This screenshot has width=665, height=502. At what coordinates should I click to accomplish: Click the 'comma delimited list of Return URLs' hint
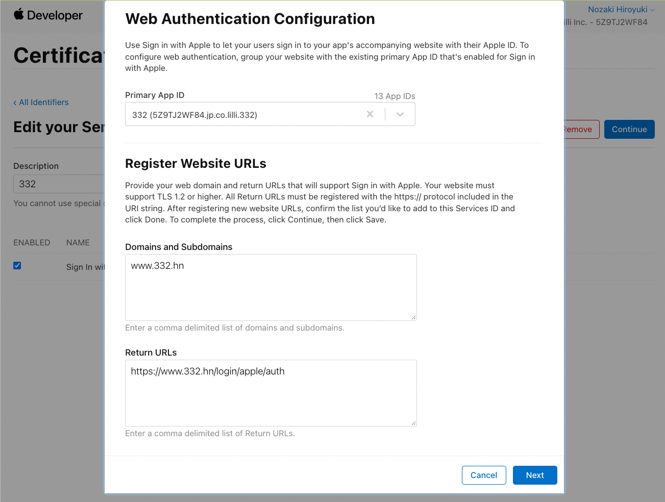tap(210, 433)
